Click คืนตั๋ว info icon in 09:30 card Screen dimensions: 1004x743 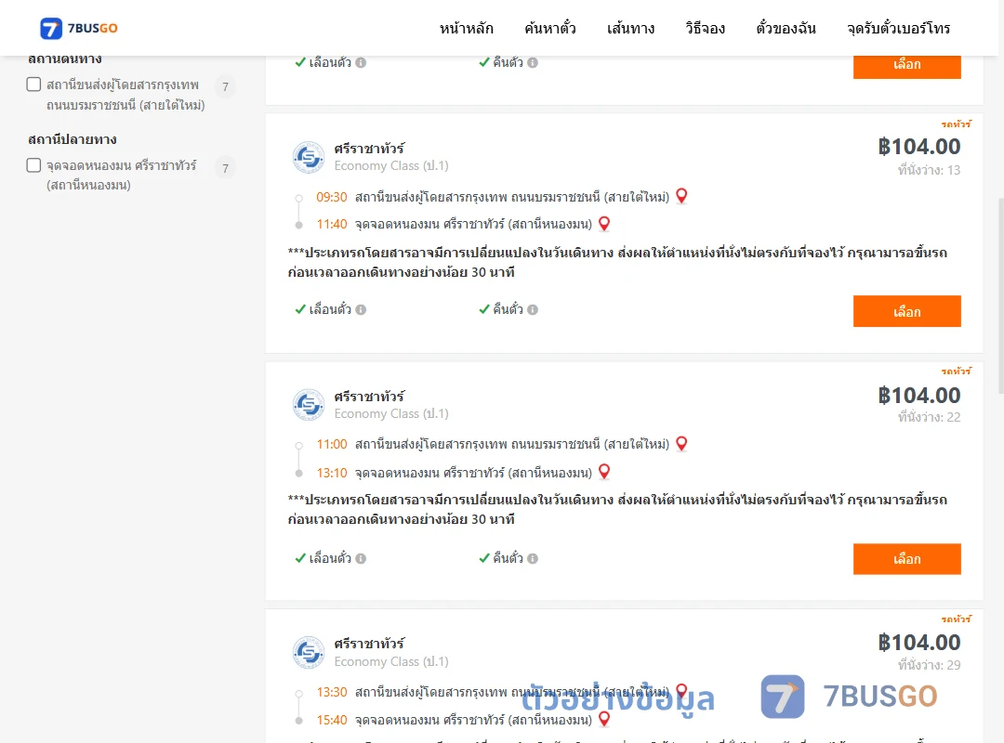pyautogui.click(x=533, y=310)
